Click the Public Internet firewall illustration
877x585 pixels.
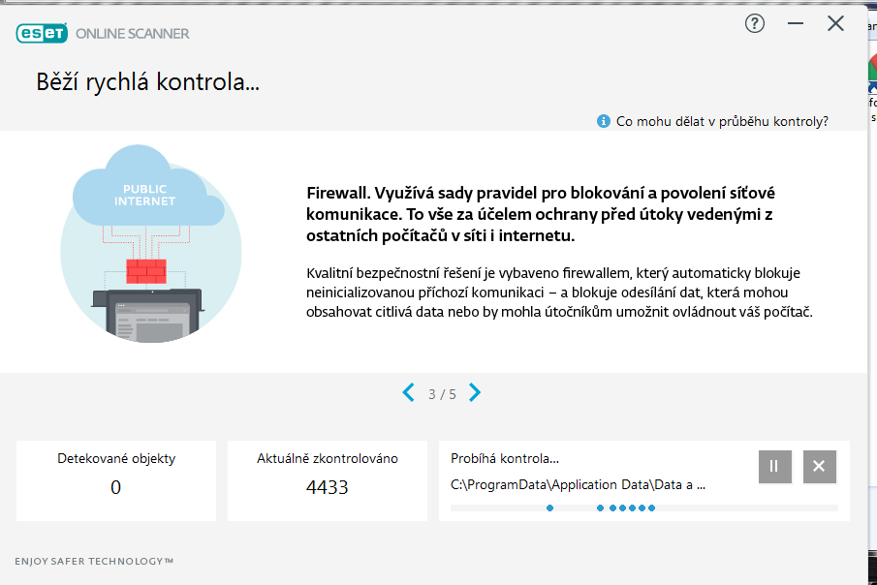click(150, 242)
